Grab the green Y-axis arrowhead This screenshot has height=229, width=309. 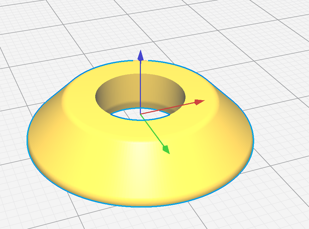(x=166, y=149)
